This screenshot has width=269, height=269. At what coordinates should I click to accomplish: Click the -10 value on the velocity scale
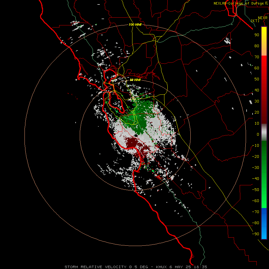(x=256, y=146)
